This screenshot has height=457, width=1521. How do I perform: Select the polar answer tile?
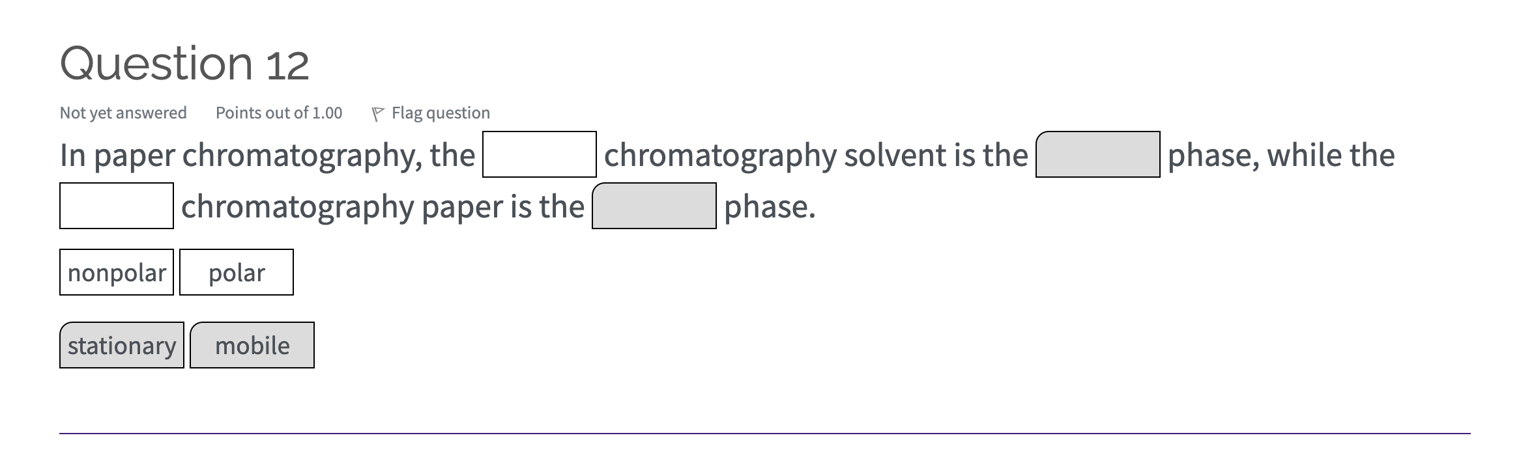pyautogui.click(x=236, y=272)
